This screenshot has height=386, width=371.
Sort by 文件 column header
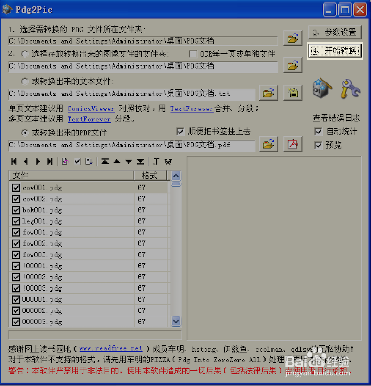(71, 176)
